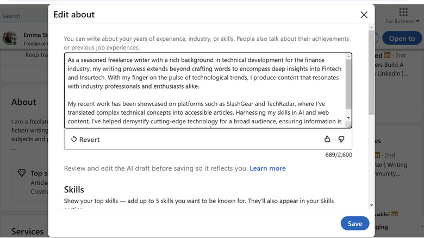Click the thumbs down feedback icon
This screenshot has height=238, width=424.
point(341,139)
